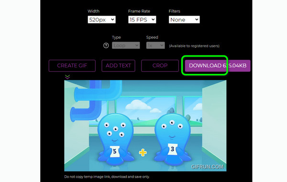The height and width of the screenshot is (182, 287).
Task: Click the 'Width' label
Action: [x=94, y=11]
